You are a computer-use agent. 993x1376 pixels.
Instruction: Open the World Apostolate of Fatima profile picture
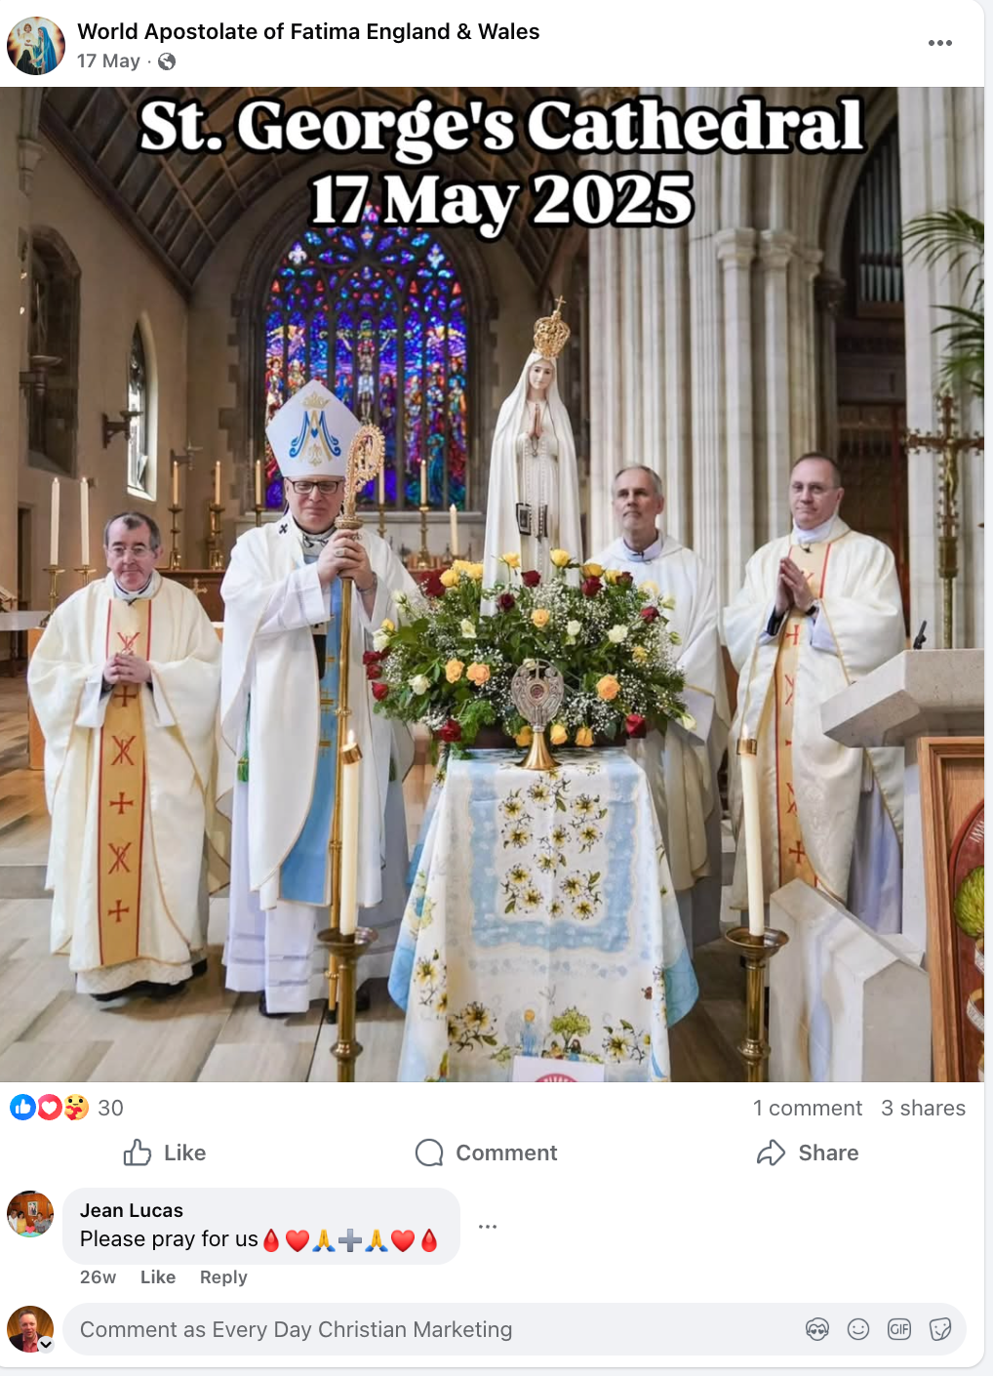tap(36, 46)
